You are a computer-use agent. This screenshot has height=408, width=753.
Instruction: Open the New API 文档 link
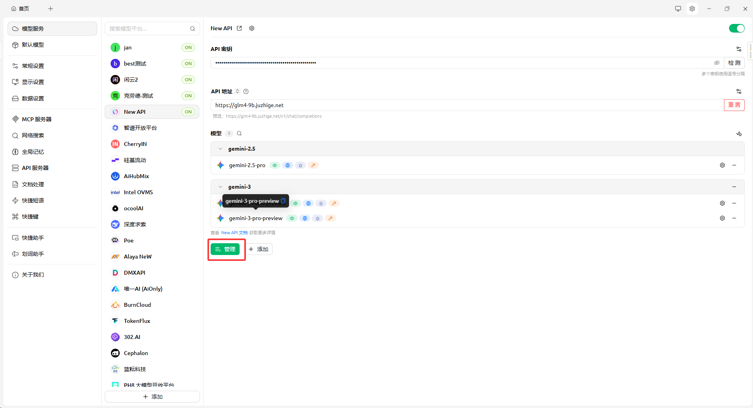pyautogui.click(x=234, y=233)
